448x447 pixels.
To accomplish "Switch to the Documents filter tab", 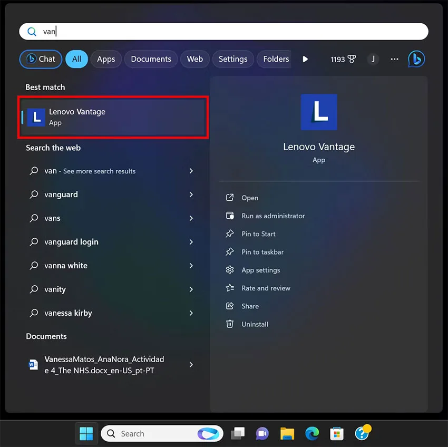I will click(x=151, y=59).
